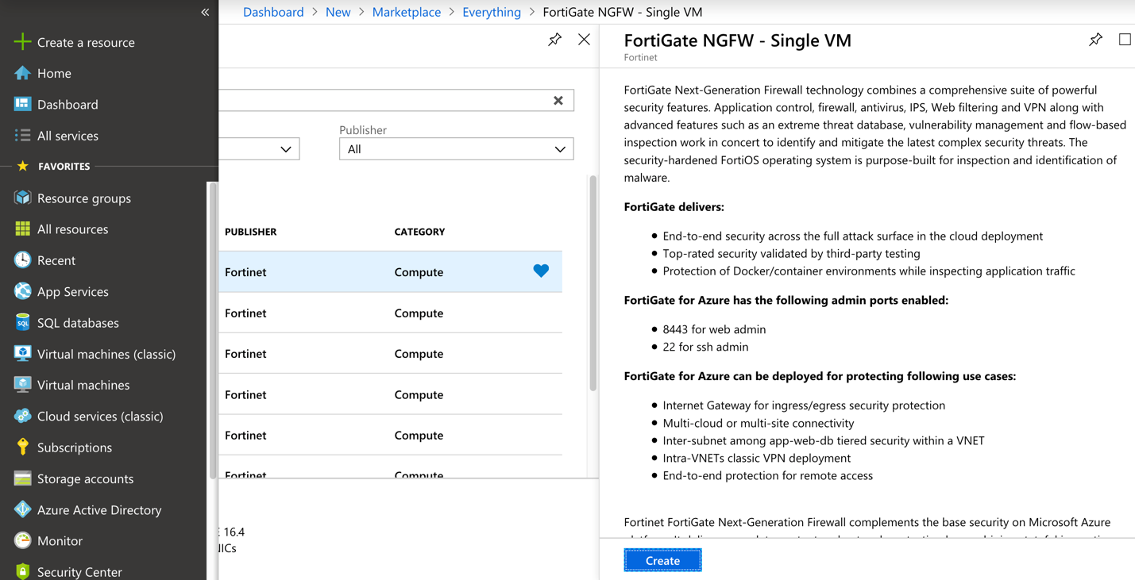Viewport: 1135px width, 580px height.
Task: Click '8443 for web admin' text
Action: (x=714, y=329)
